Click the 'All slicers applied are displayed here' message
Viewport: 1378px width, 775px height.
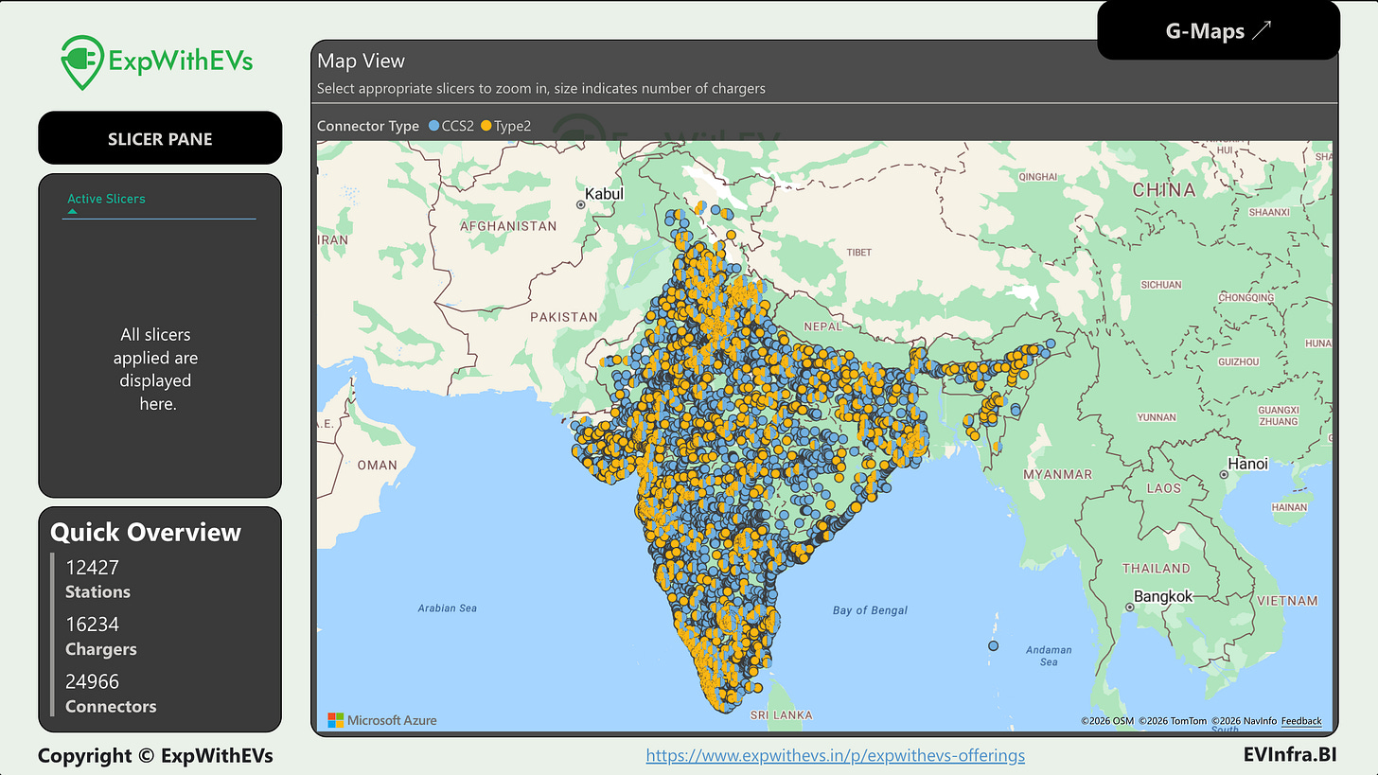(x=155, y=369)
